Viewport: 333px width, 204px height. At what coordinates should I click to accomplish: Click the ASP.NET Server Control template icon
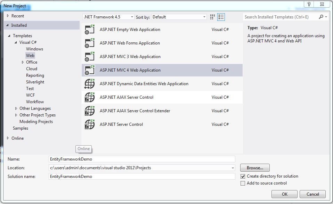[89, 124]
